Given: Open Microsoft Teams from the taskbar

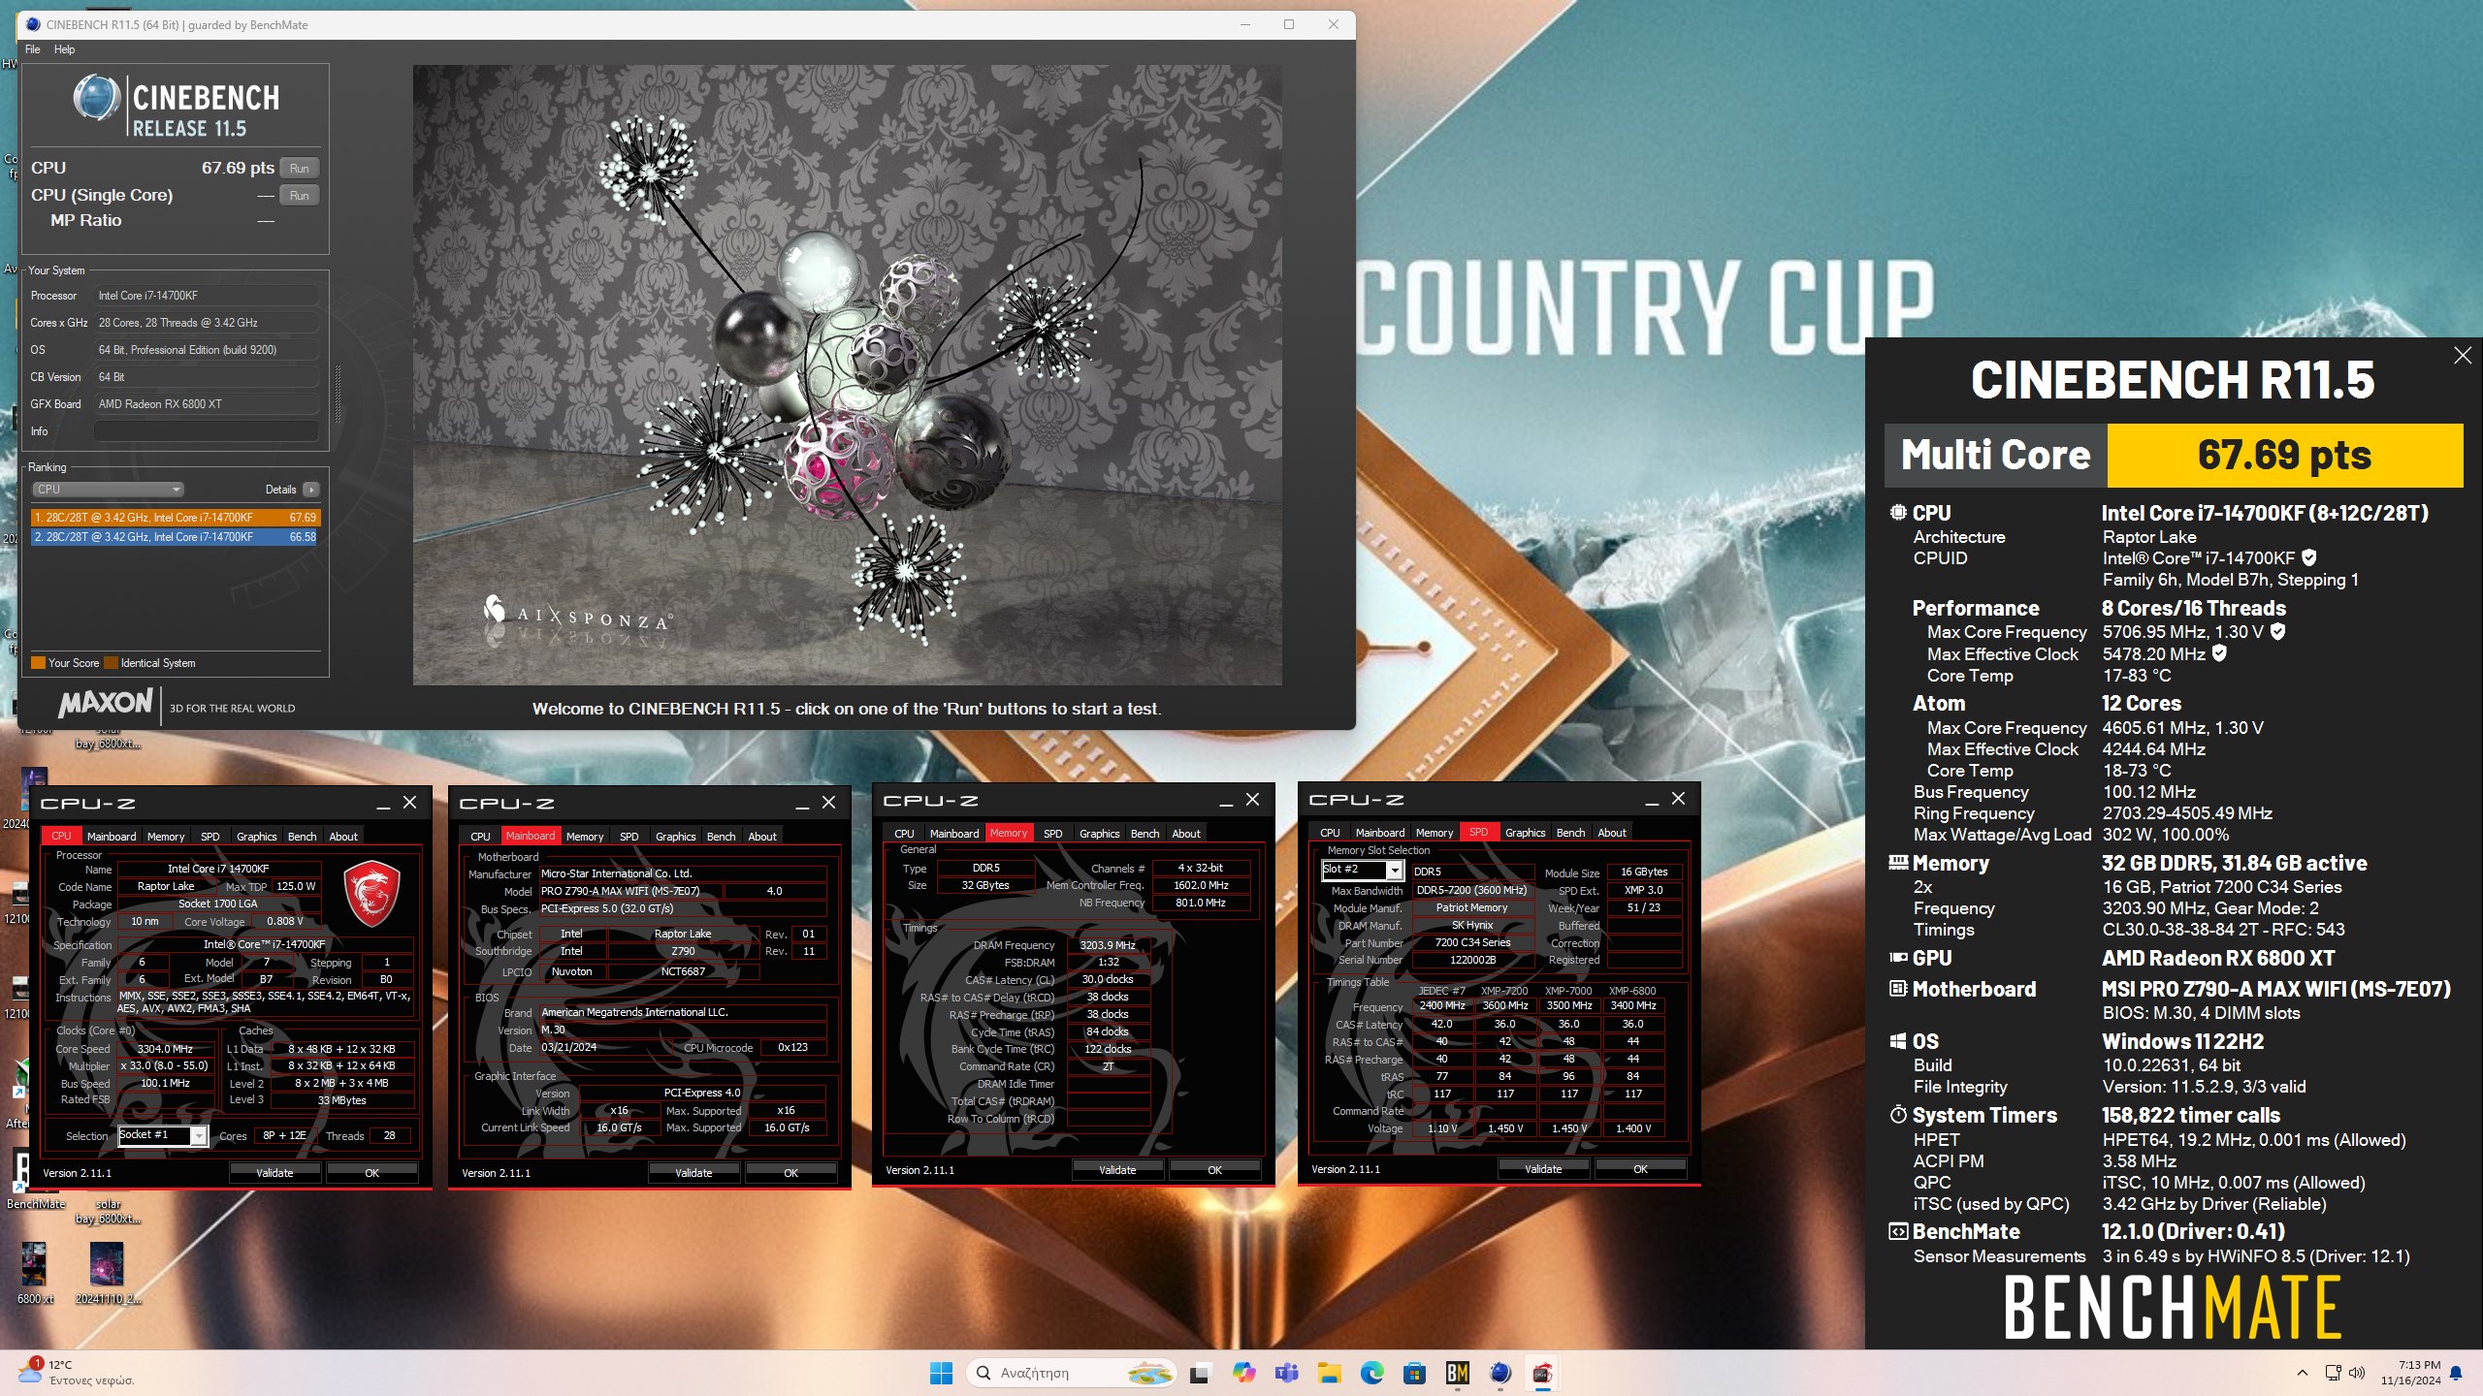Looking at the screenshot, I should 1286,1373.
